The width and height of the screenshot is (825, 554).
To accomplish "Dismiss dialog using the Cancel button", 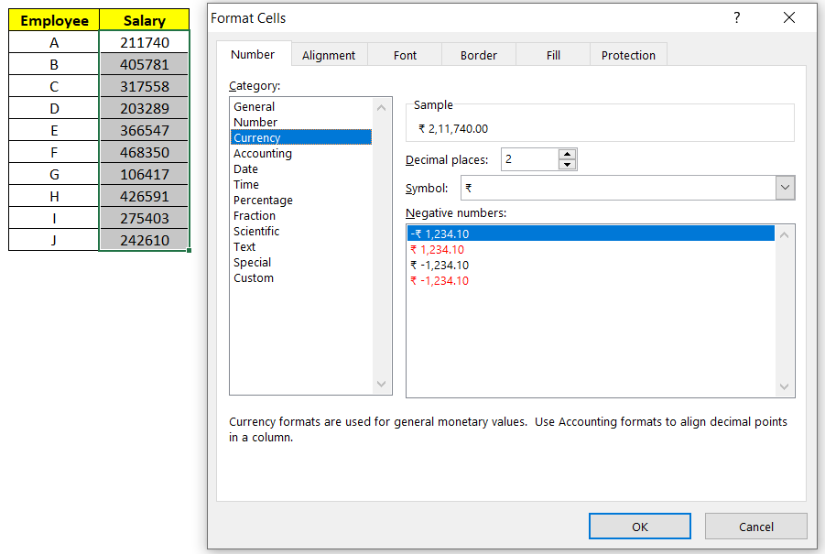I will coord(755,526).
